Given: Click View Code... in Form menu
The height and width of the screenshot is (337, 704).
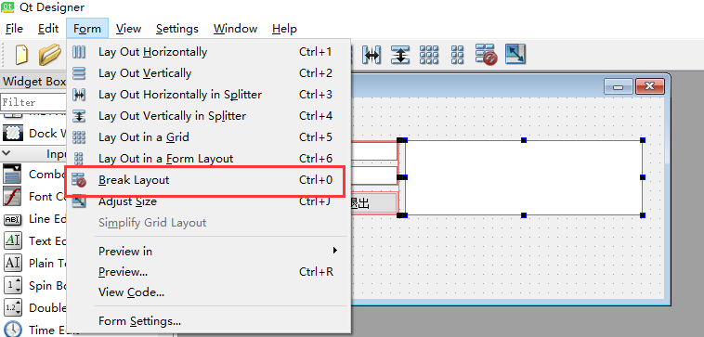Looking at the screenshot, I should point(132,292).
